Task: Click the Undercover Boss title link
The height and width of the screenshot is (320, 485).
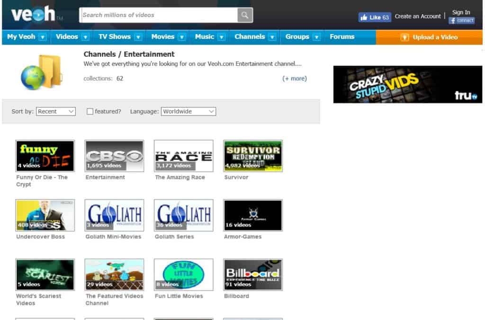Action: pos(41,237)
